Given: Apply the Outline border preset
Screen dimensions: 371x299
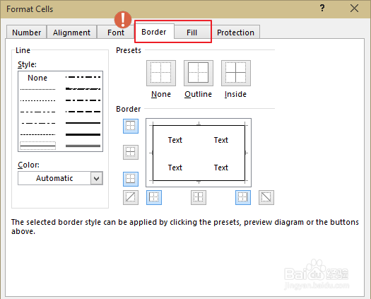Looking at the screenshot, I should 199,73.
